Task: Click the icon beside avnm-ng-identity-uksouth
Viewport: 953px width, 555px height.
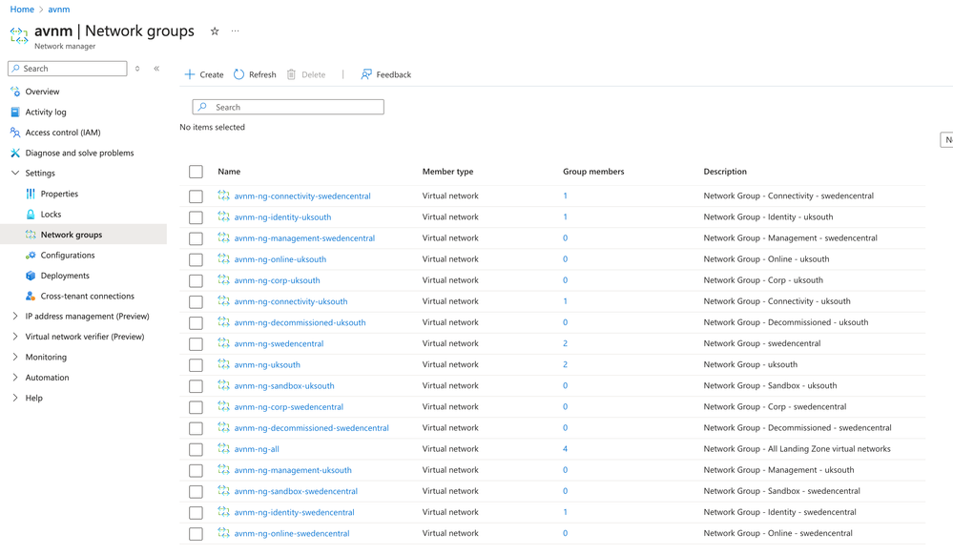Action: coord(223,217)
